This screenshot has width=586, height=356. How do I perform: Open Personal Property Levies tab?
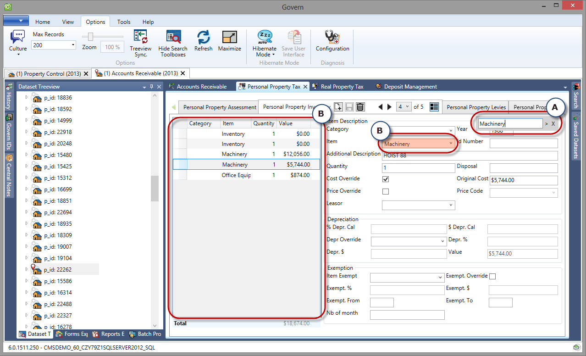pyautogui.click(x=476, y=107)
